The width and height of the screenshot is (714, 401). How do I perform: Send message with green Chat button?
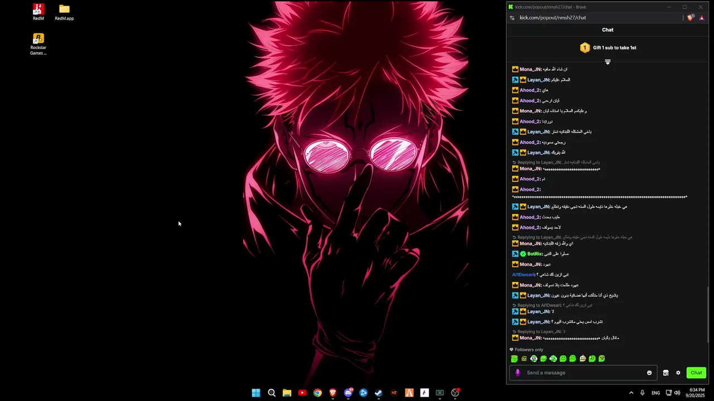[x=696, y=373]
